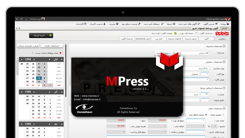This screenshot has height=138, width=245.
Task: Open the تاریخچه آگهی tab
Action: coord(127,39)
